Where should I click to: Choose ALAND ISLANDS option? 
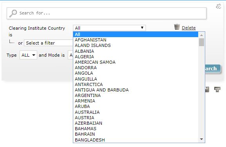(x=136, y=45)
